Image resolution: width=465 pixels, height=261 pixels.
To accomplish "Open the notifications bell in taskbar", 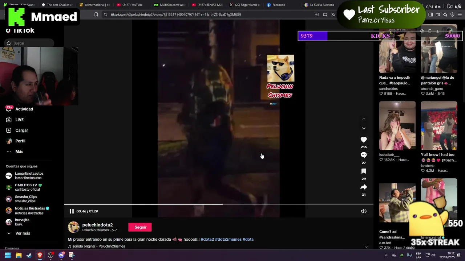I will coord(458,255).
